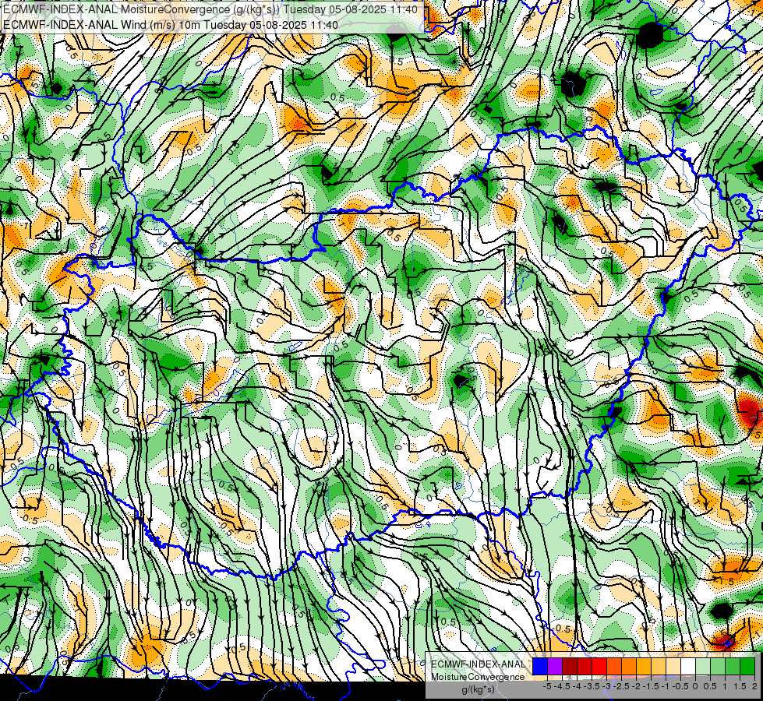The height and width of the screenshot is (701, 763).
Task: Click the pale peach swatch between -1 and -0.5
Action: [673, 667]
